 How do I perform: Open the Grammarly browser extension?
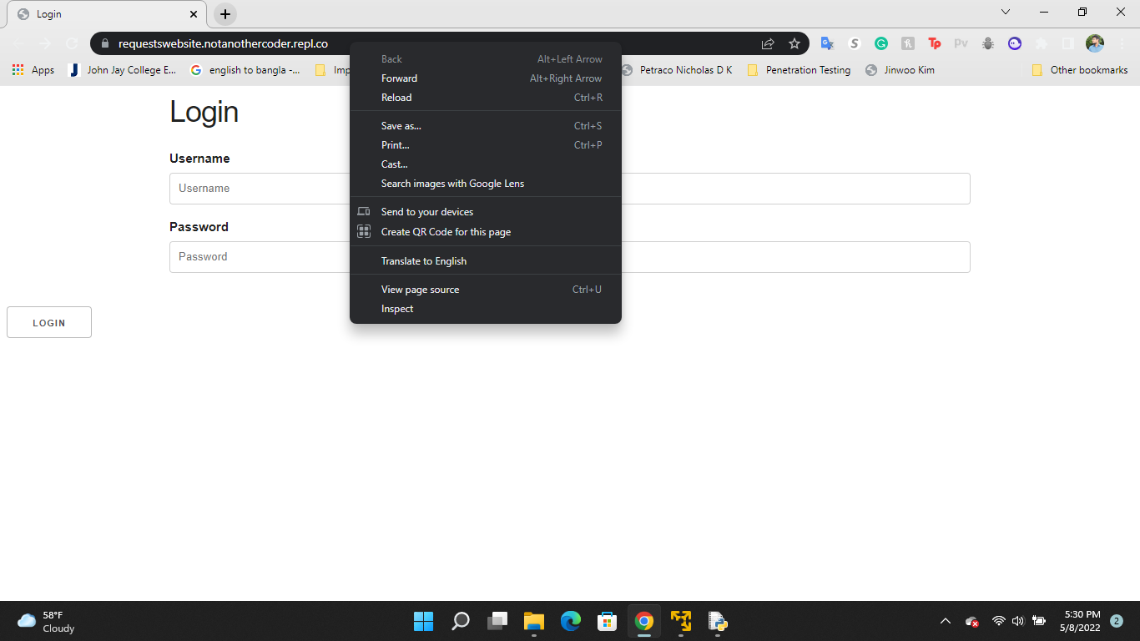pyautogui.click(x=881, y=43)
